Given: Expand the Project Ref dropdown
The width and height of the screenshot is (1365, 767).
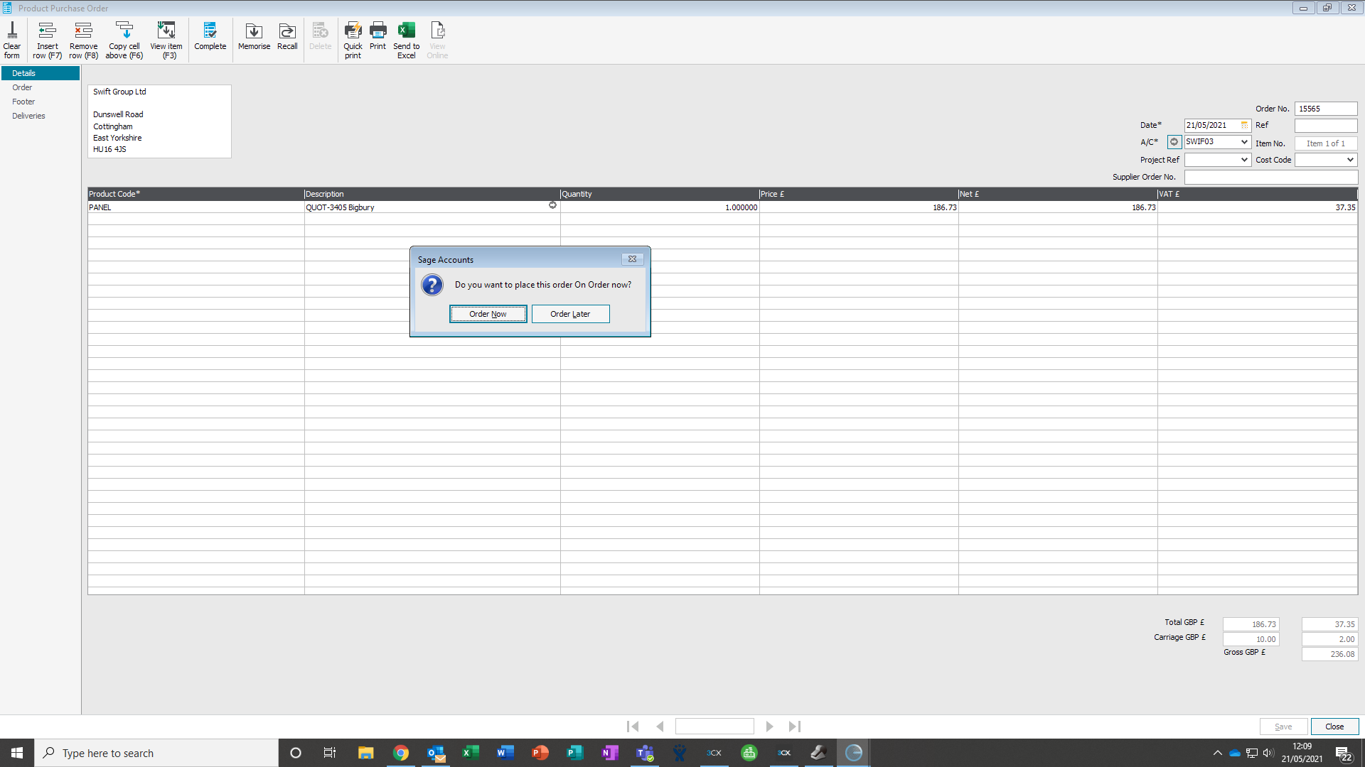Looking at the screenshot, I should tap(1244, 160).
